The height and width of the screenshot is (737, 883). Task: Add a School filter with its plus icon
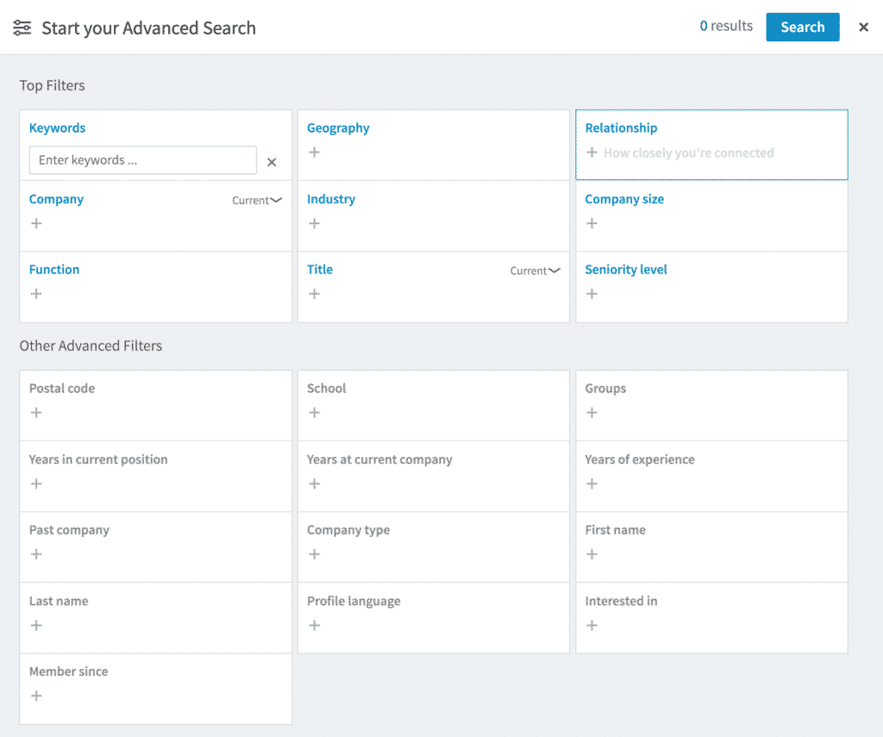[x=314, y=413]
